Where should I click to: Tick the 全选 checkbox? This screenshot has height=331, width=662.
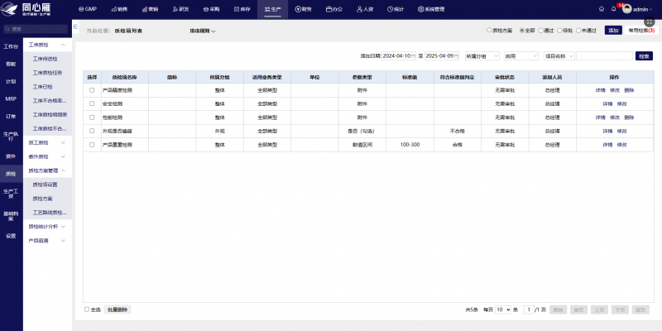tap(87, 309)
